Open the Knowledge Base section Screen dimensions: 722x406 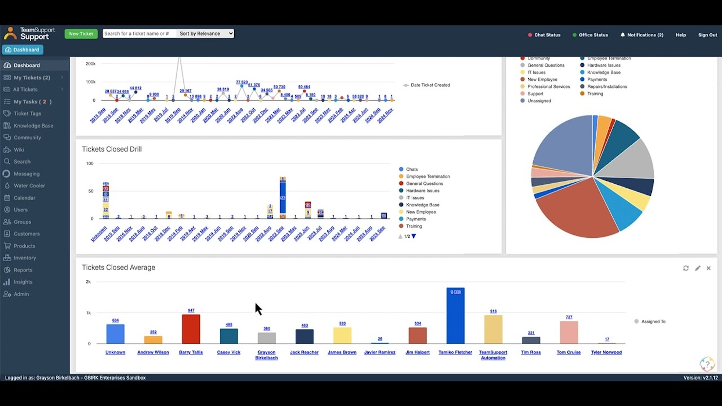[x=33, y=125]
